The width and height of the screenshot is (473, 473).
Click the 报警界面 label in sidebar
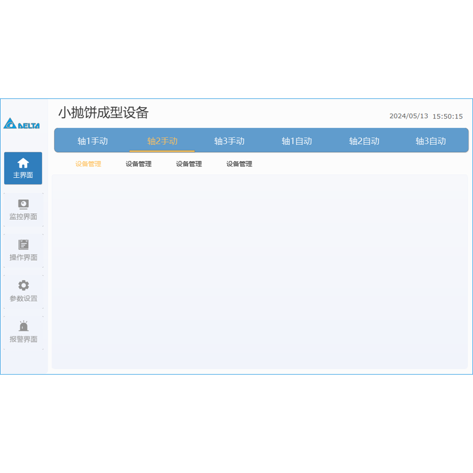coord(23,339)
